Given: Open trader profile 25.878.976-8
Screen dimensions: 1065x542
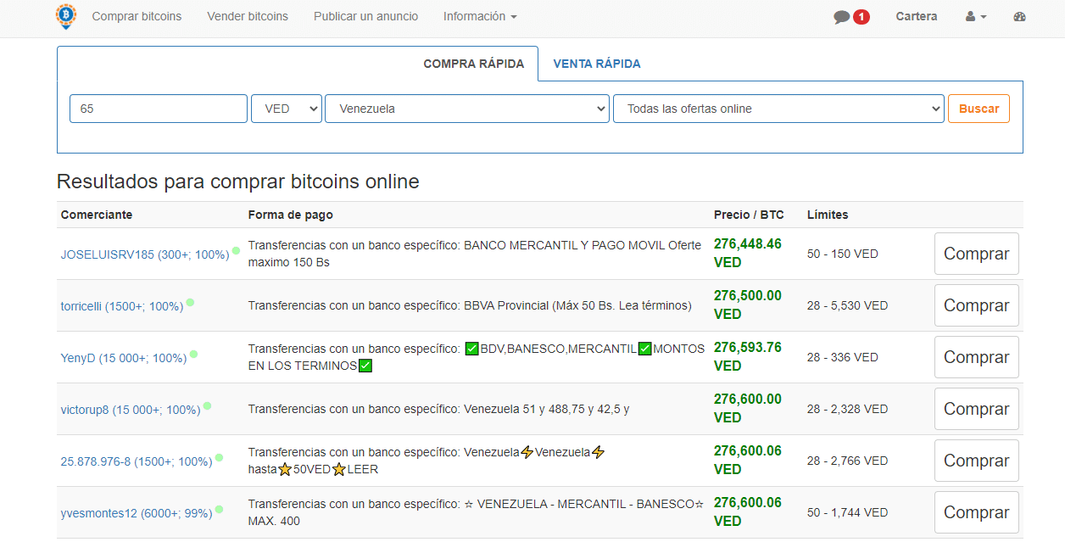Looking at the screenshot, I should click(137, 461).
